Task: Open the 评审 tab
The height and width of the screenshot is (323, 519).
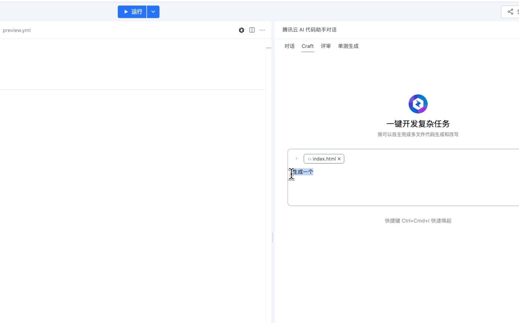Action: (x=325, y=46)
